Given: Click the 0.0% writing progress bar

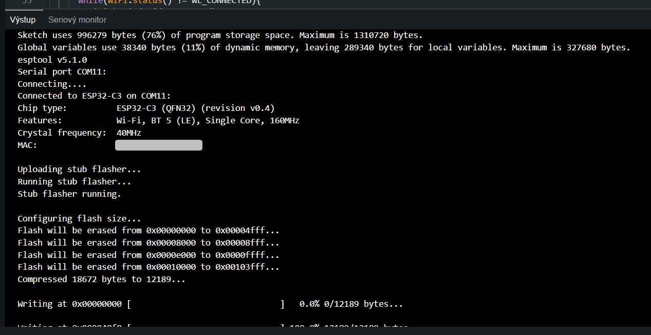Looking at the screenshot, I should 206,304.
